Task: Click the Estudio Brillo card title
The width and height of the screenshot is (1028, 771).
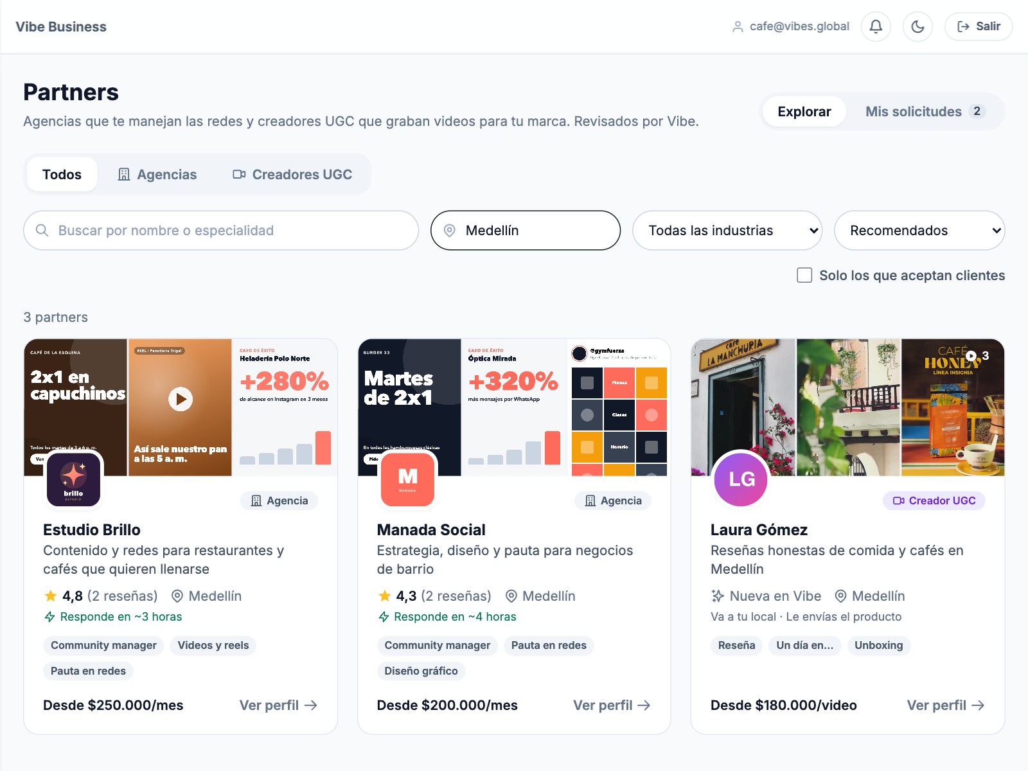Action: coord(92,530)
